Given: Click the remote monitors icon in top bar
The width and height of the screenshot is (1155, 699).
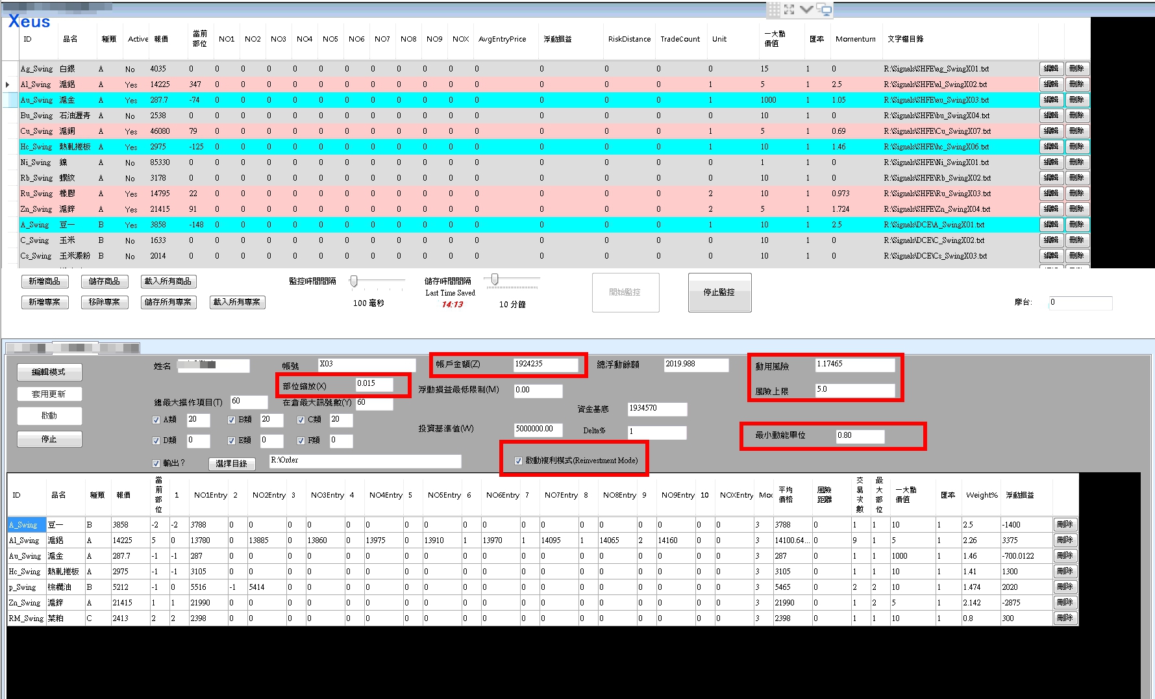Looking at the screenshot, I should click(x=824, y=9).
